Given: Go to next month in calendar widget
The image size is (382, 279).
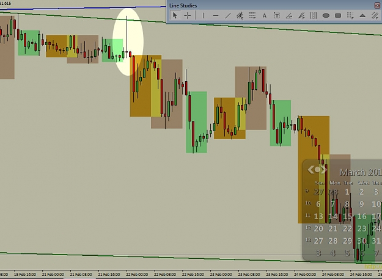Looking at the screenshot, I should click(324, 170).
